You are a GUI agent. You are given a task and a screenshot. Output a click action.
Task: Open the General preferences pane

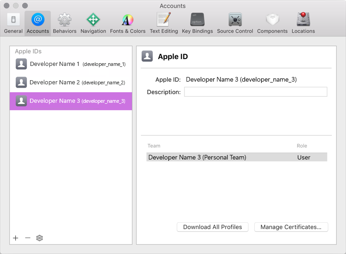(x=13, y=23)
